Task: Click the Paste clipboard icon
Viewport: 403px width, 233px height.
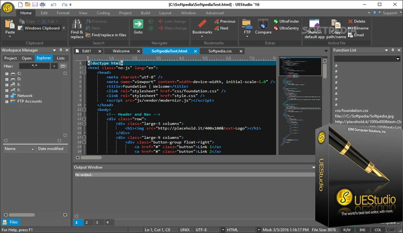Action: pos(10,25)
